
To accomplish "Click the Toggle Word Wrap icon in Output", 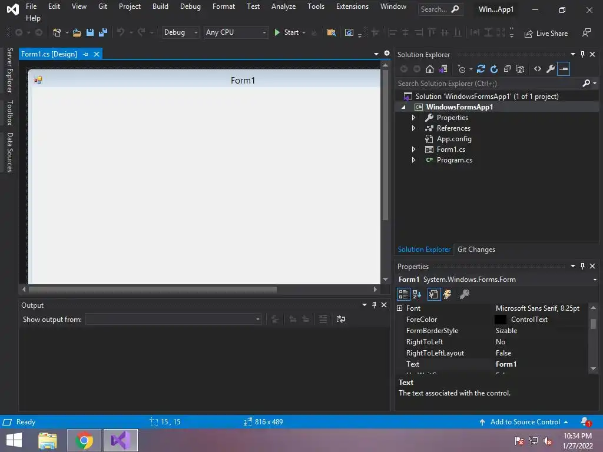I will click(341, 320).
